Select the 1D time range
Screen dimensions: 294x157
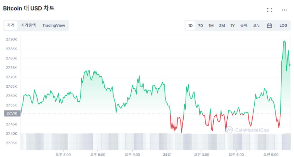[x=190, y=26]
